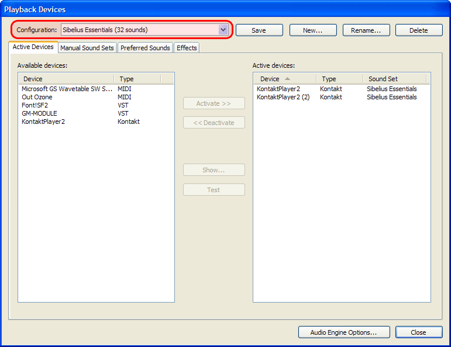The height and width of the screenshot is (347, 451).
Task: Click the Kontakt type in available devices
Action: 129,122
